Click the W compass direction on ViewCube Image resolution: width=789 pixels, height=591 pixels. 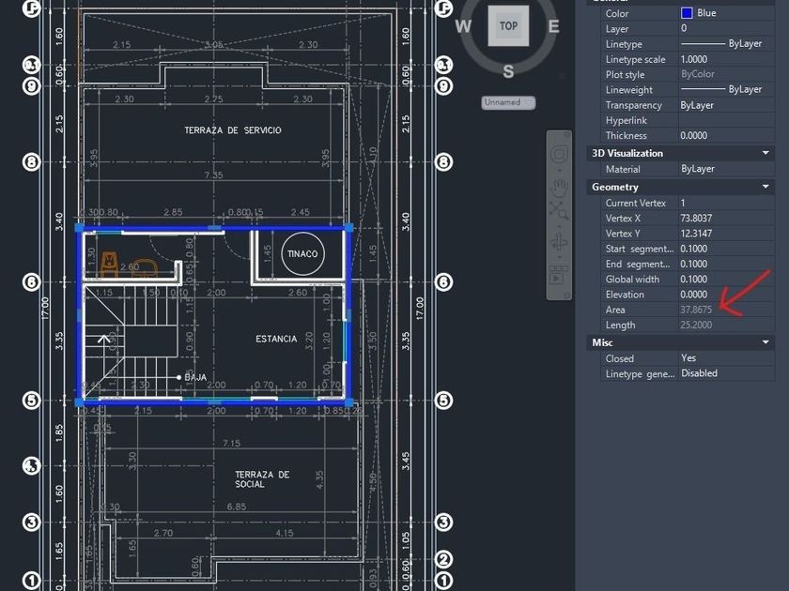click(x=463, y=27)
